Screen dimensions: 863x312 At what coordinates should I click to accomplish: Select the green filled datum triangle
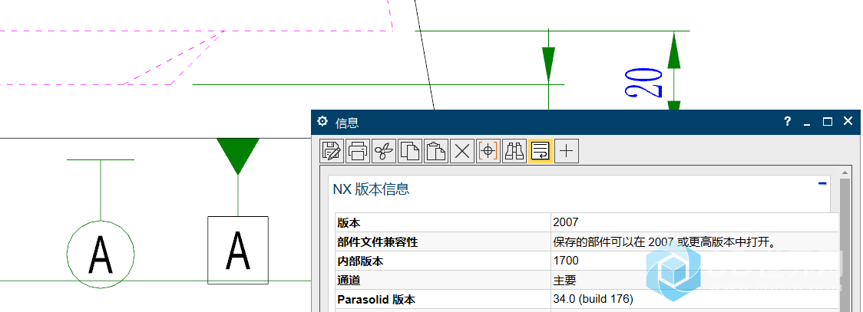[238, 156]
